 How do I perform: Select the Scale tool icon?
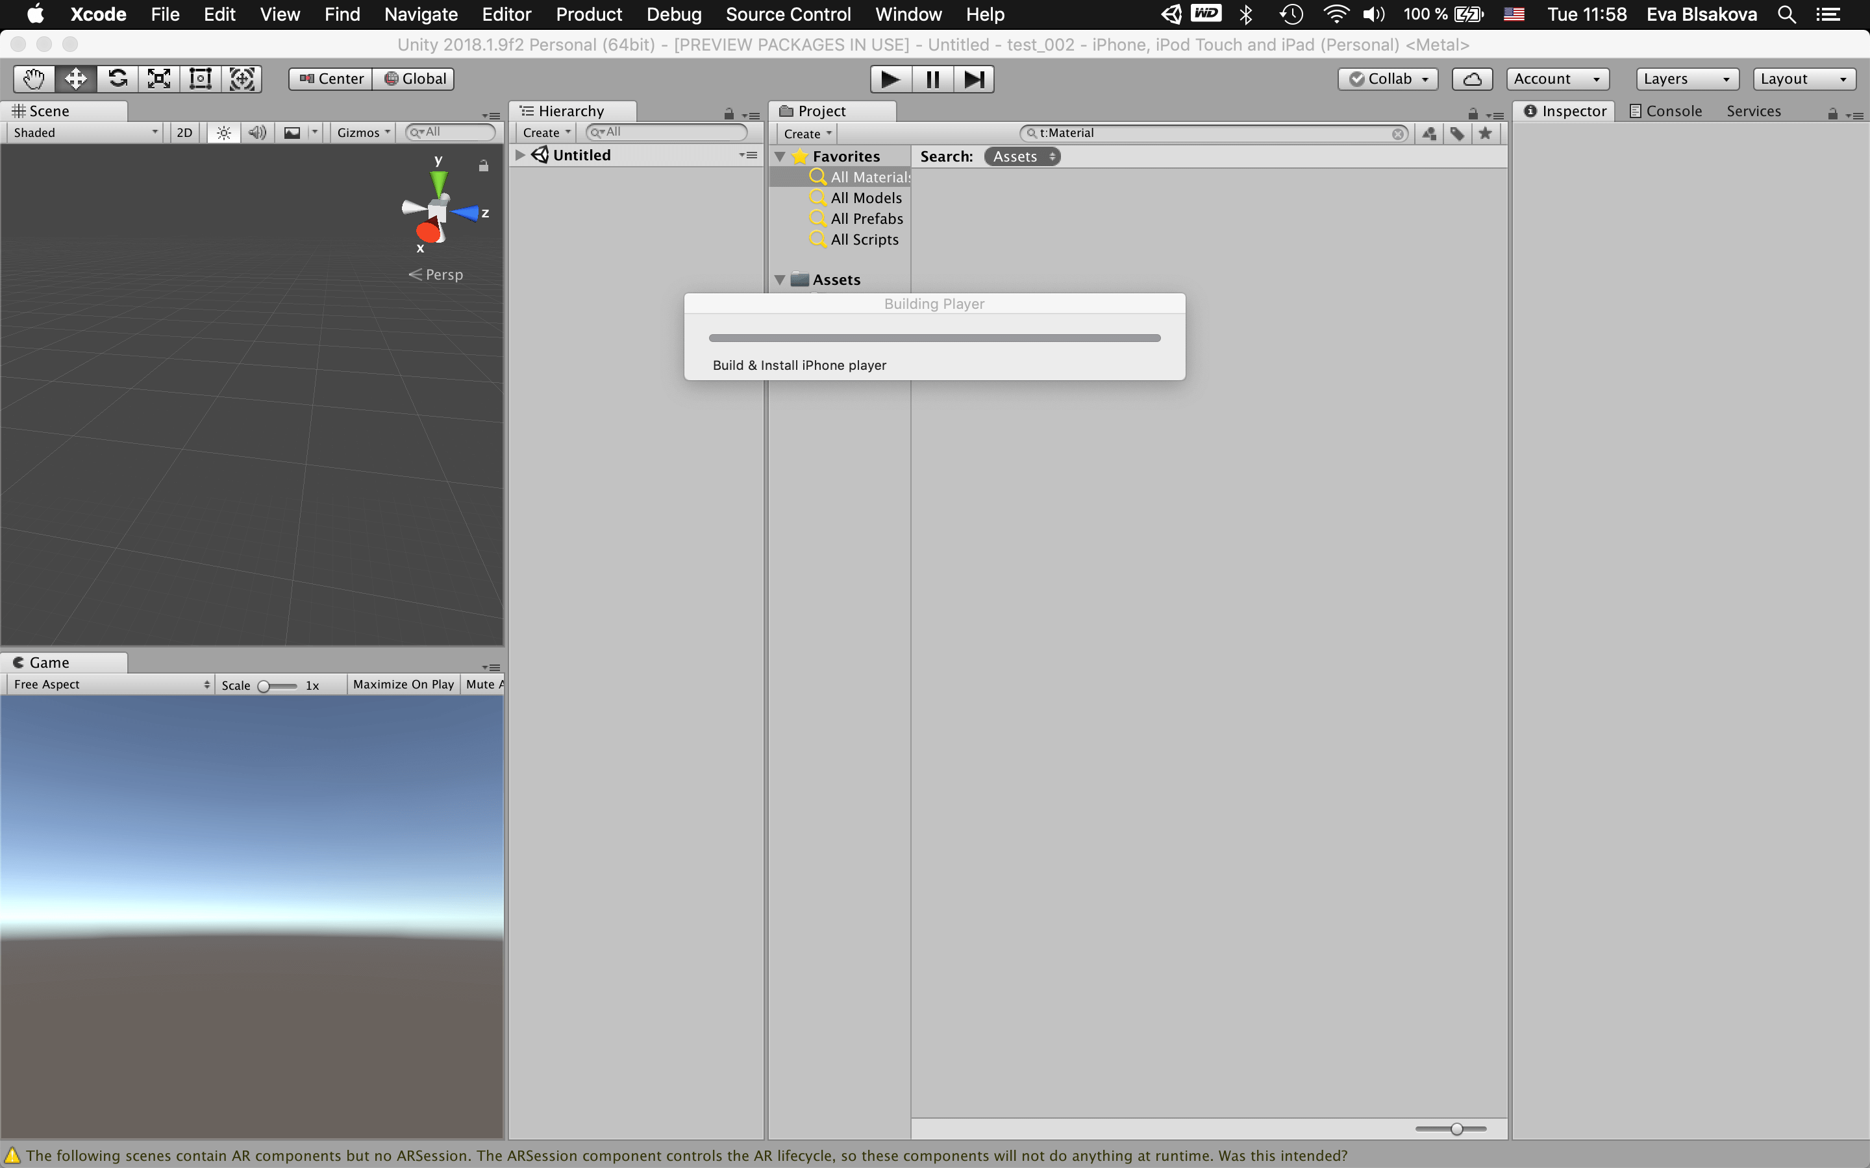pos(159,79)
